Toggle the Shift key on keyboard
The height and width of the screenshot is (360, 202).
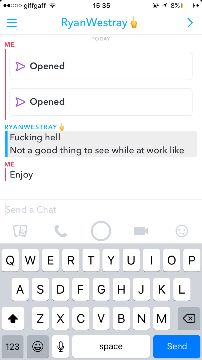coord(13,318)
